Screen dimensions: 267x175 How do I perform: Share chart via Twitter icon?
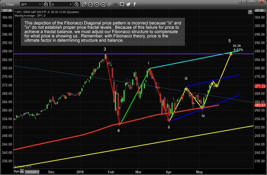point(128,5)
